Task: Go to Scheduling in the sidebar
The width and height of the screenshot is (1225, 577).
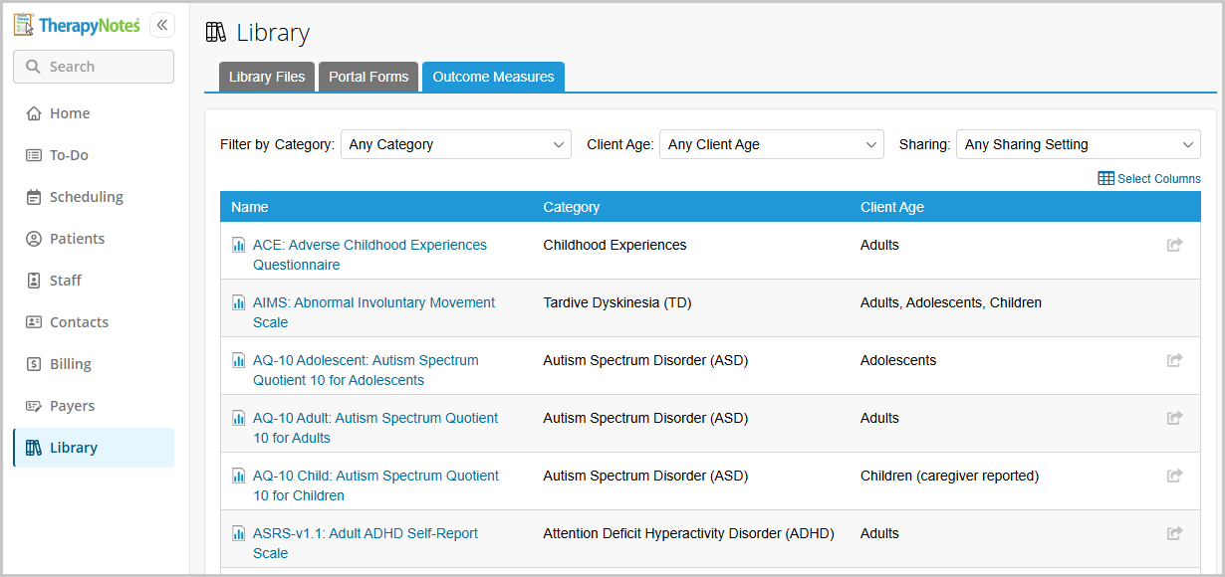Action: click(86, 197)
